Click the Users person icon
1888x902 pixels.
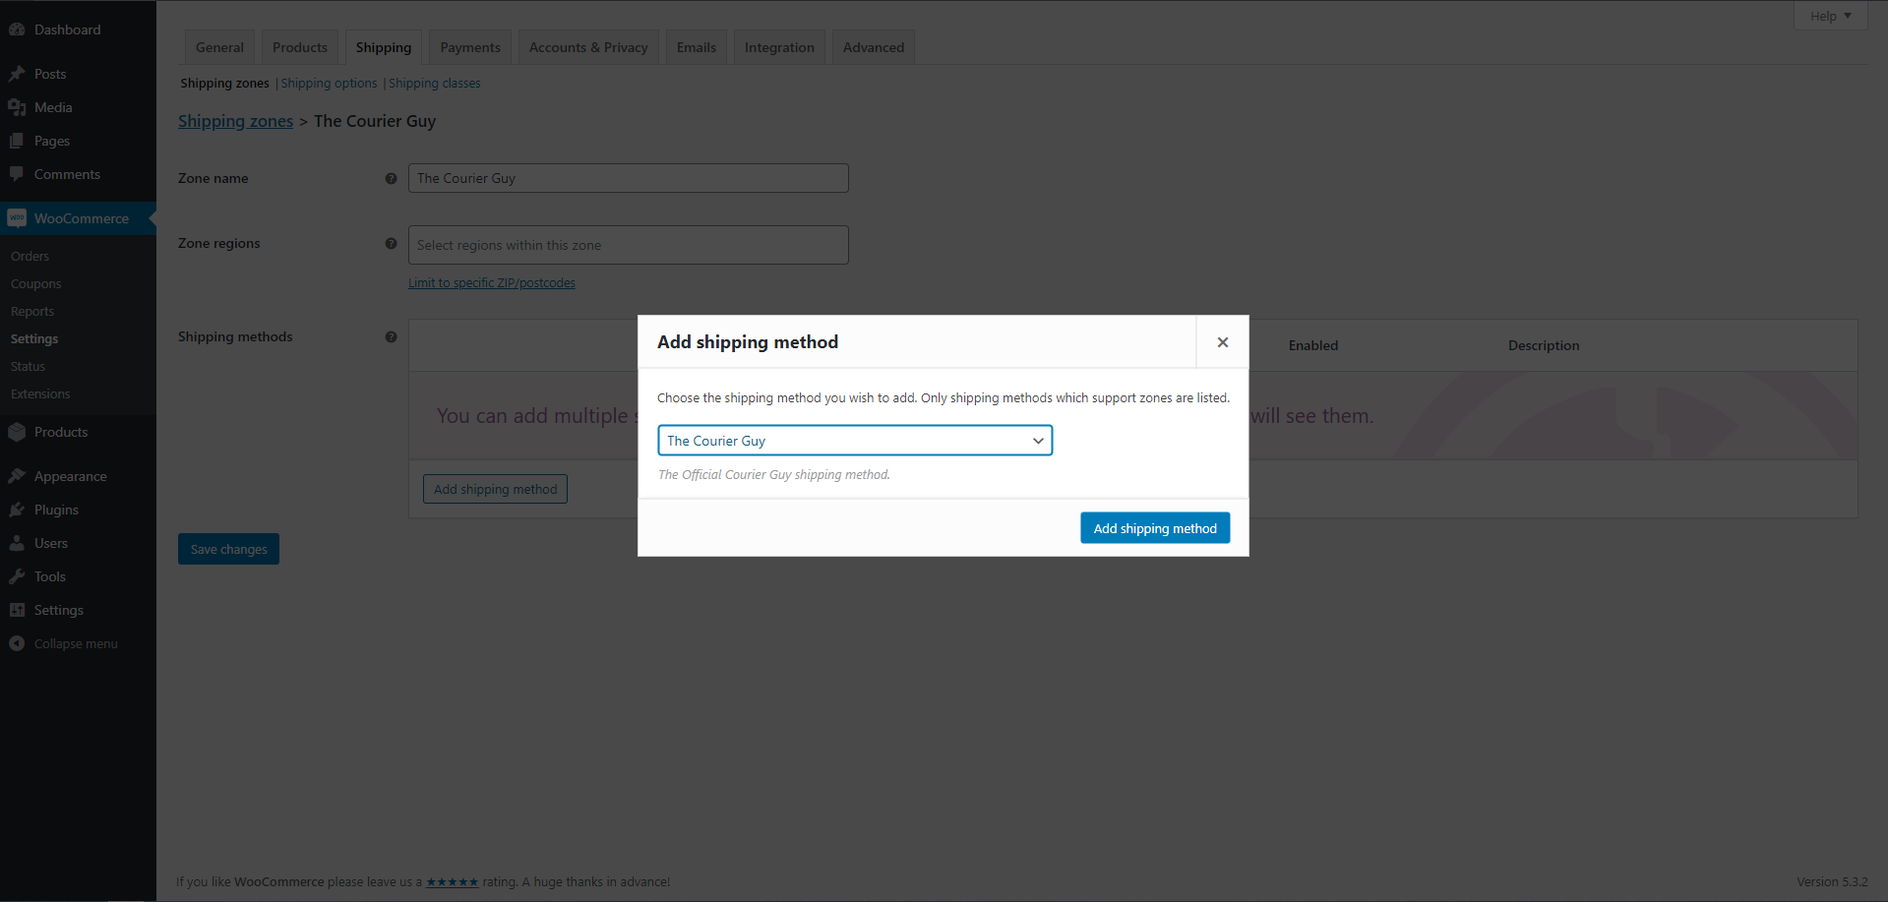[x=17, y=543]
